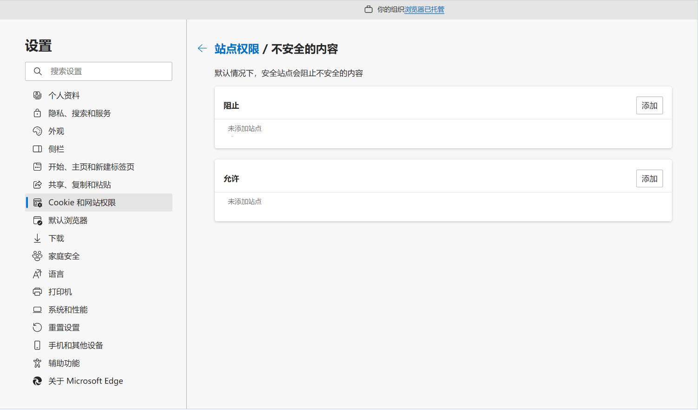698x410 pixels.
Task: Click the 不安全的内容 page title
Action: [305, 49]
